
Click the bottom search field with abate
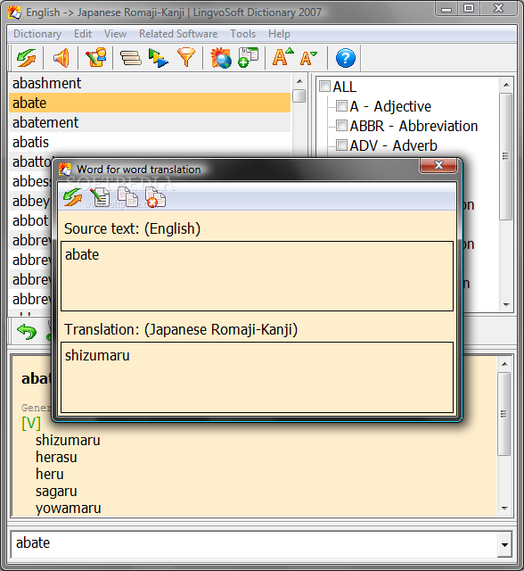click(254, 544)
